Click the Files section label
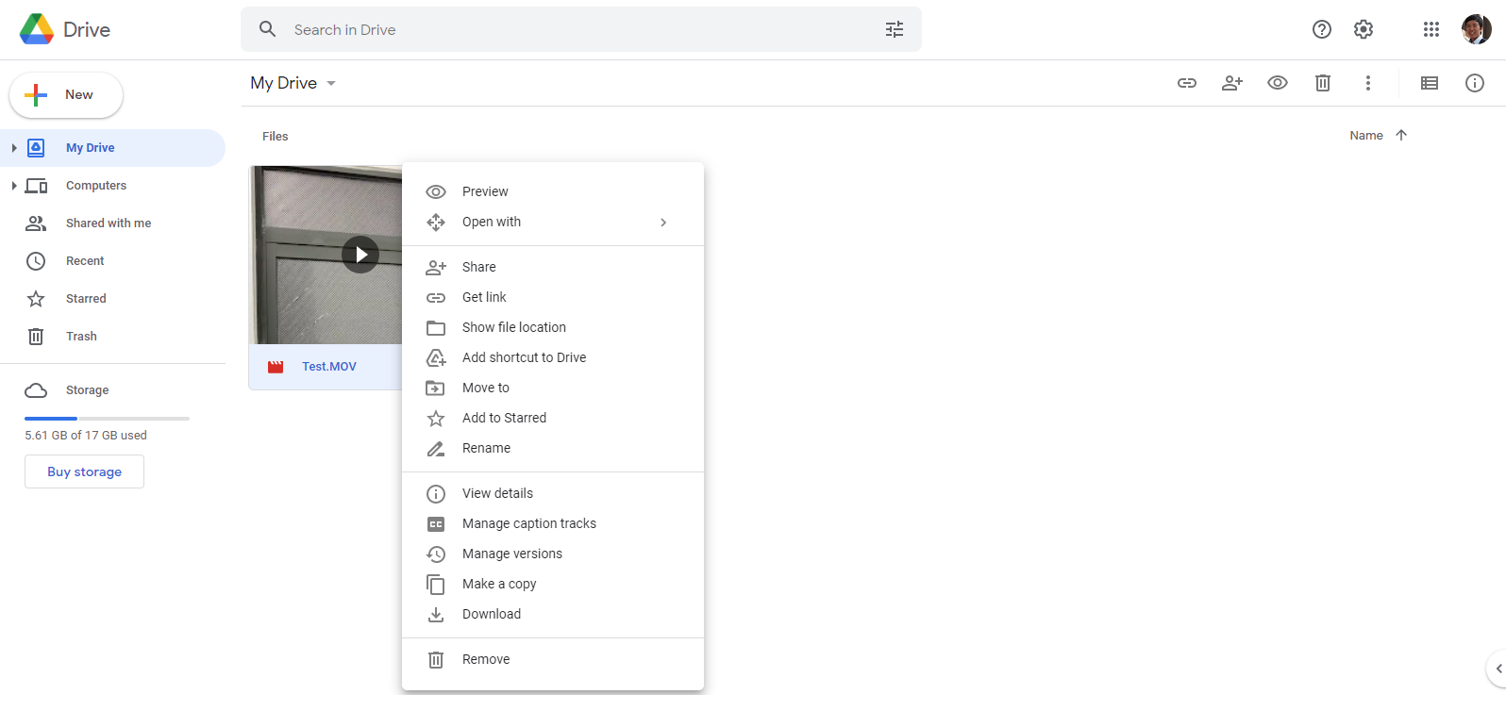Image resolution: width=1506 pixels, height=711 pixels. point(276,137)
